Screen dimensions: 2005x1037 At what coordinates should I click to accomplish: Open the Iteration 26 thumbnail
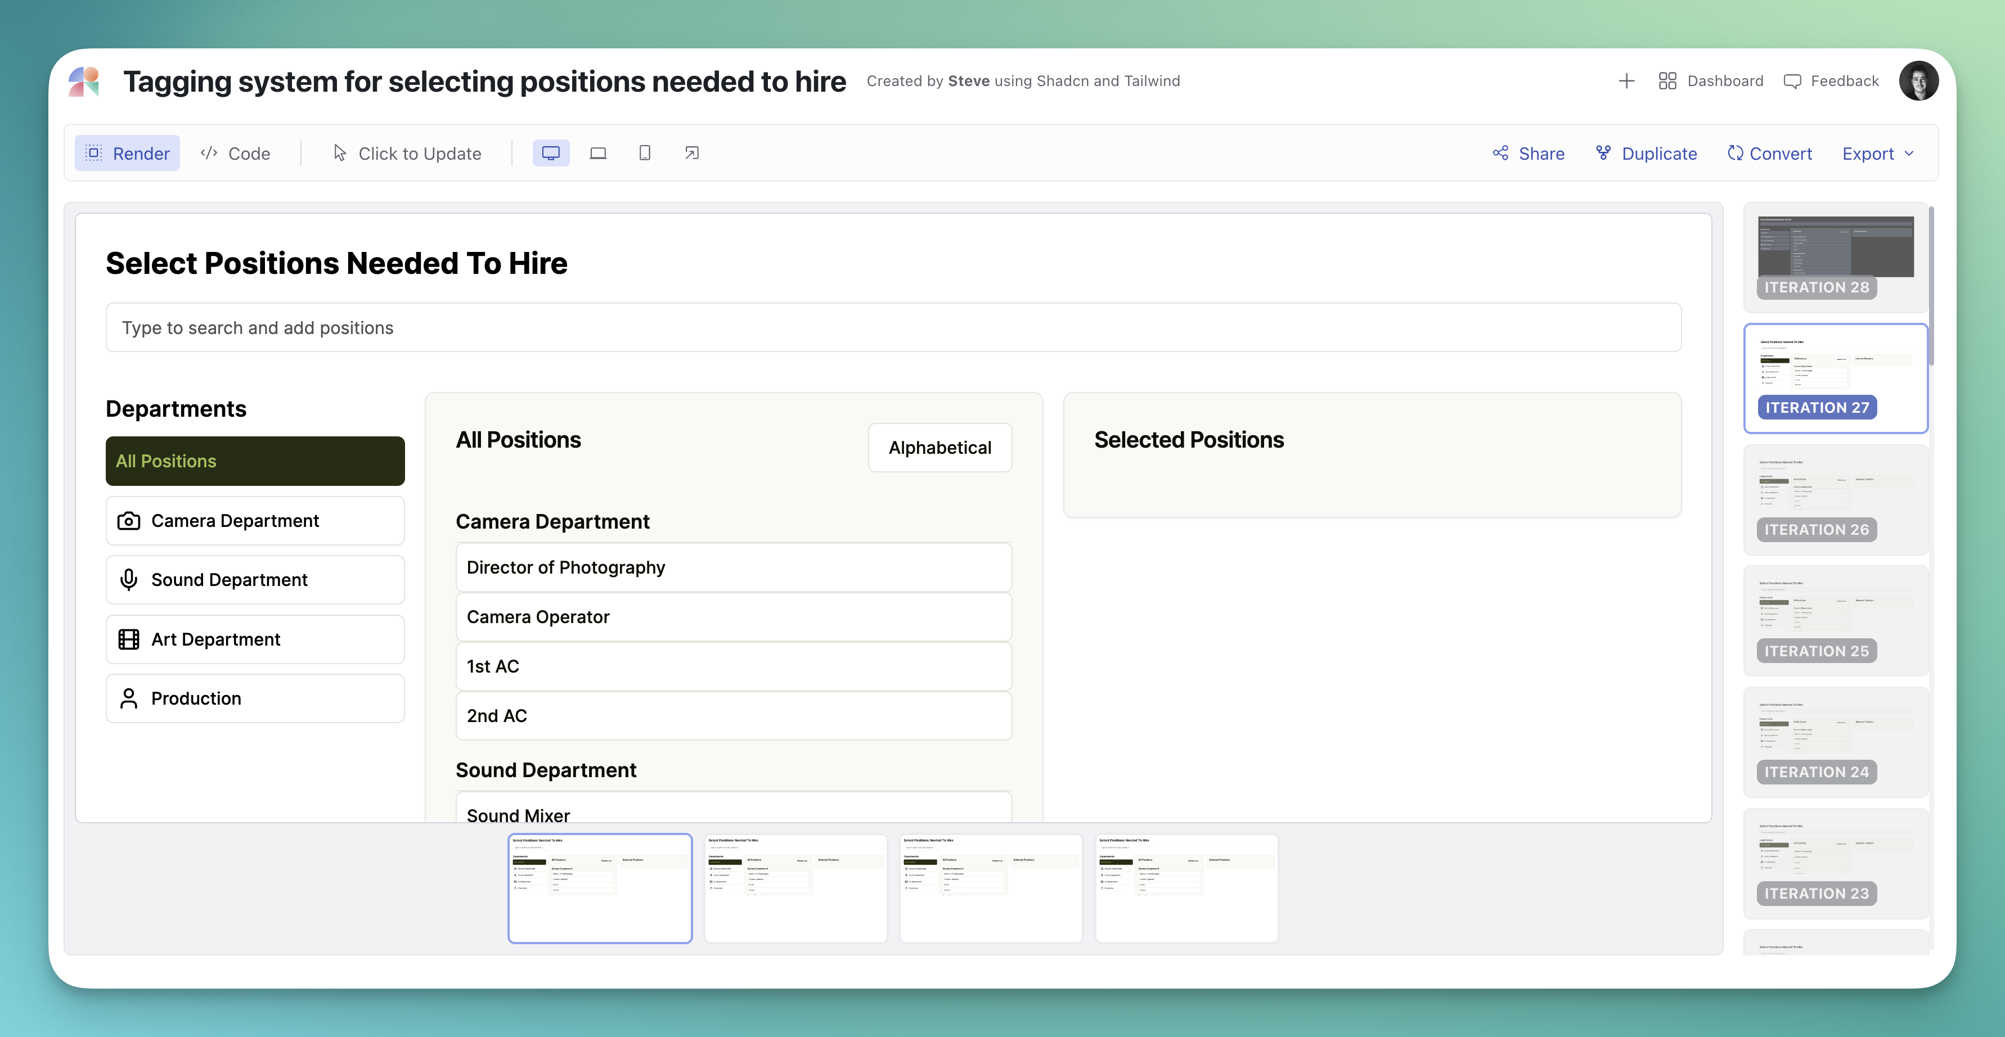click(x=1835, y=498)
